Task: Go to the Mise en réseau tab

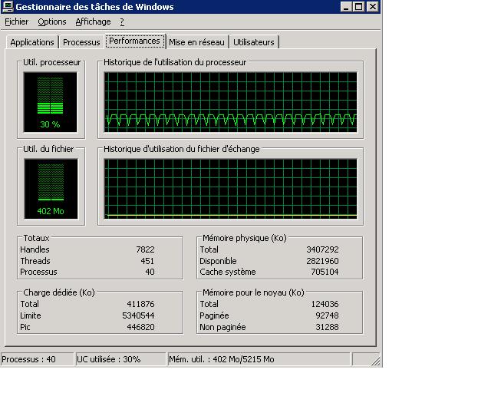Action: 196,42
